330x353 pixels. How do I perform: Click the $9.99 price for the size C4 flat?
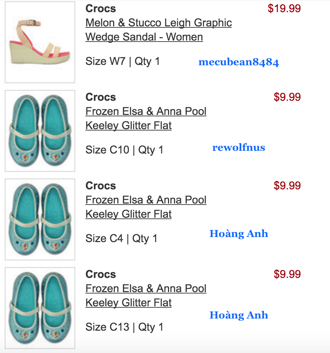(x=287, y=186)
